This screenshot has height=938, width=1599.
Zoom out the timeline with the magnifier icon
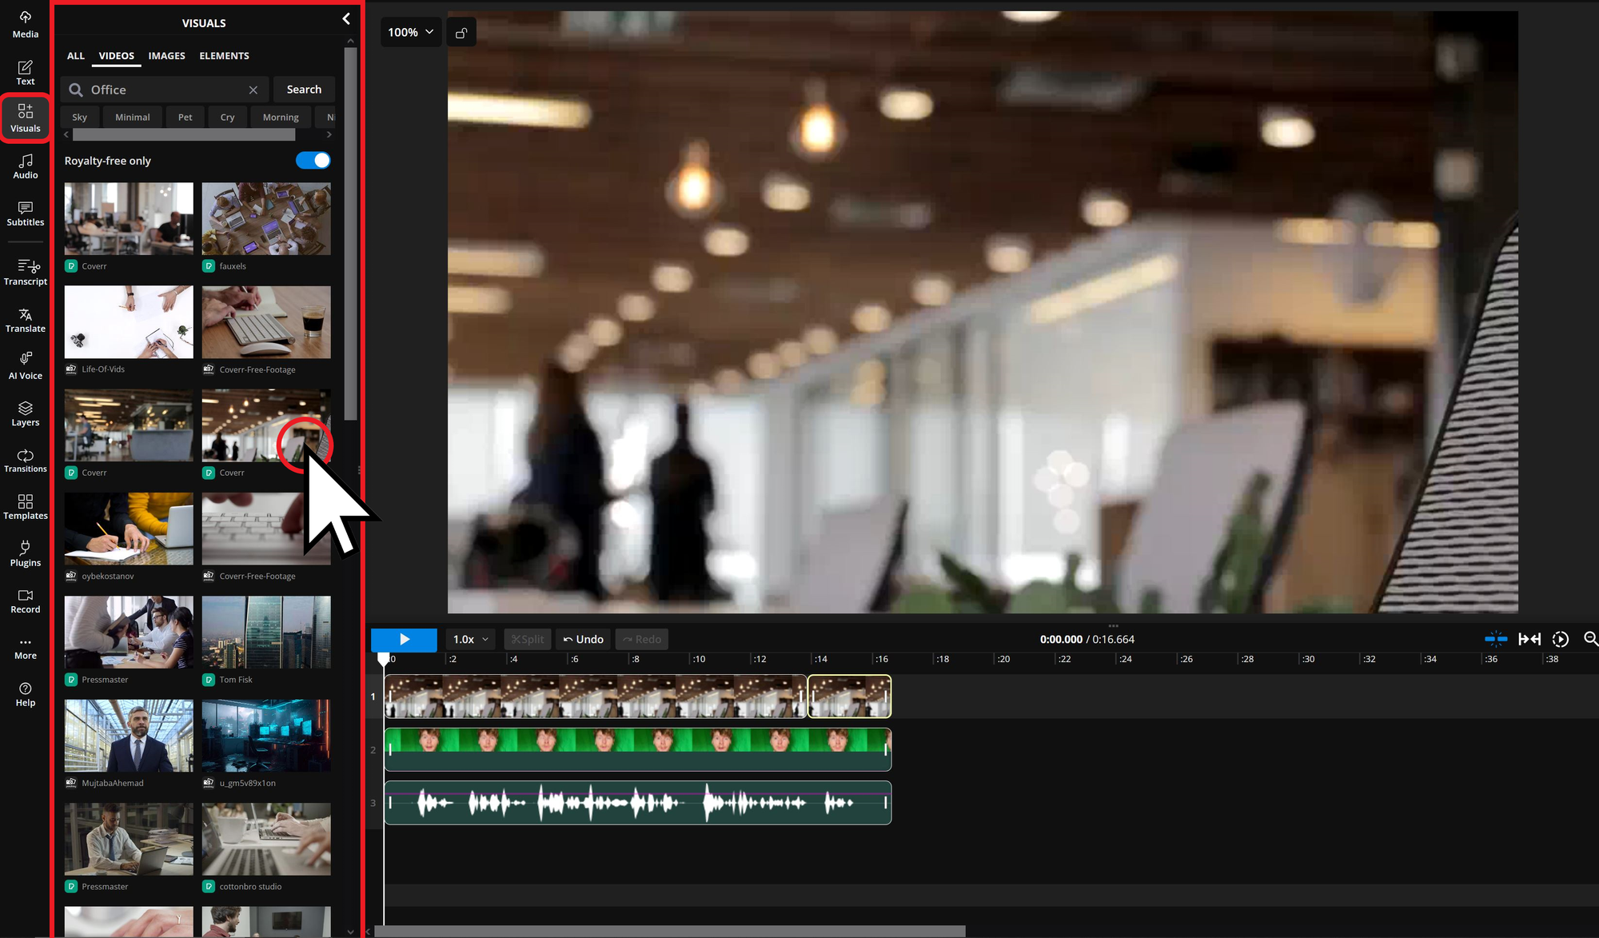coord(1589,639)
